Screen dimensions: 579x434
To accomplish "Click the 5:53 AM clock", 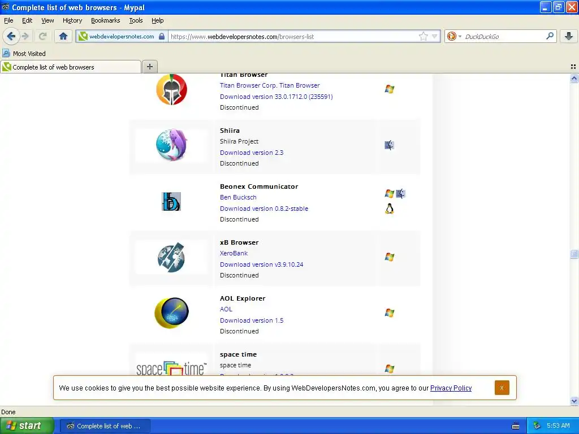I will click(558, 426).
